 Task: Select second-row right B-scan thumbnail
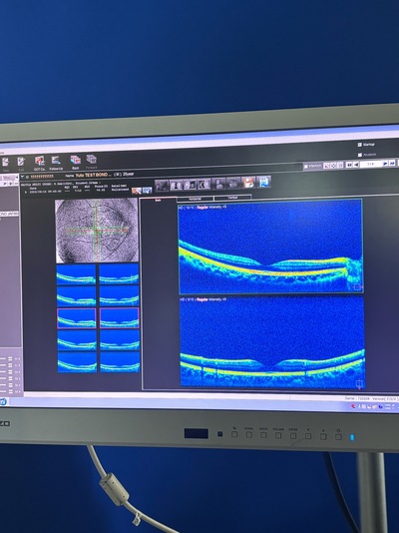click(120, 295)
